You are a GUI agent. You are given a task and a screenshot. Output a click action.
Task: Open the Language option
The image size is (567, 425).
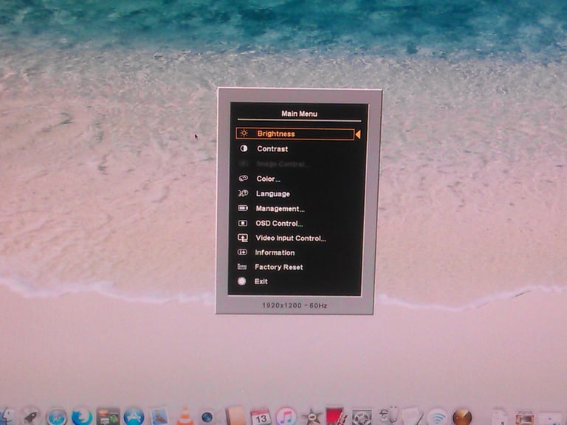[x=272, y=194]
